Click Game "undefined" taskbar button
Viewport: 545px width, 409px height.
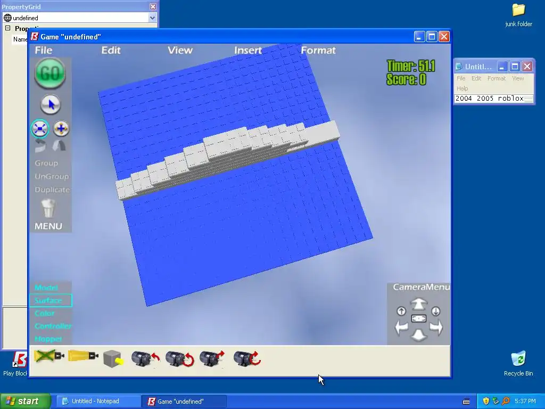(184, 401)
